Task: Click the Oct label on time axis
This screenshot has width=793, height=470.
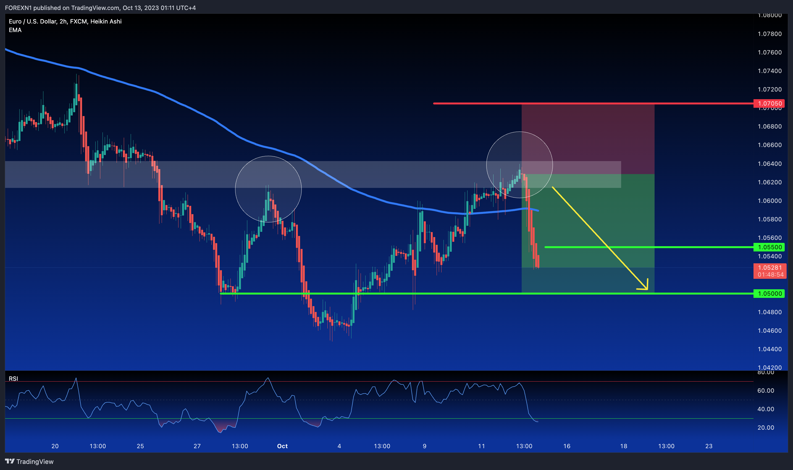Action: (282, 446)
